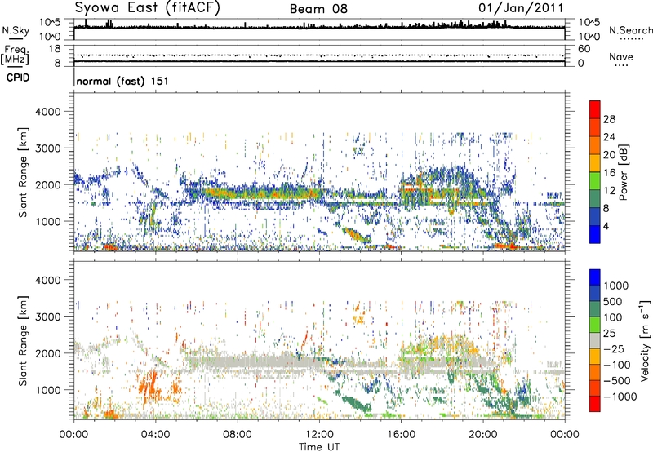
Task: Click the "1000" tick in the velocity panel
Action: 47,390
